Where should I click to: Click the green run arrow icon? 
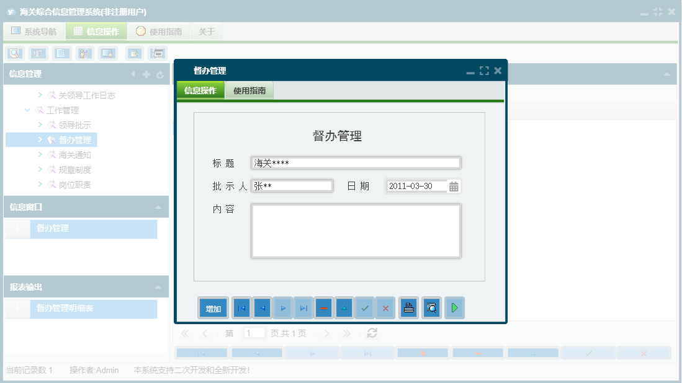454,307
